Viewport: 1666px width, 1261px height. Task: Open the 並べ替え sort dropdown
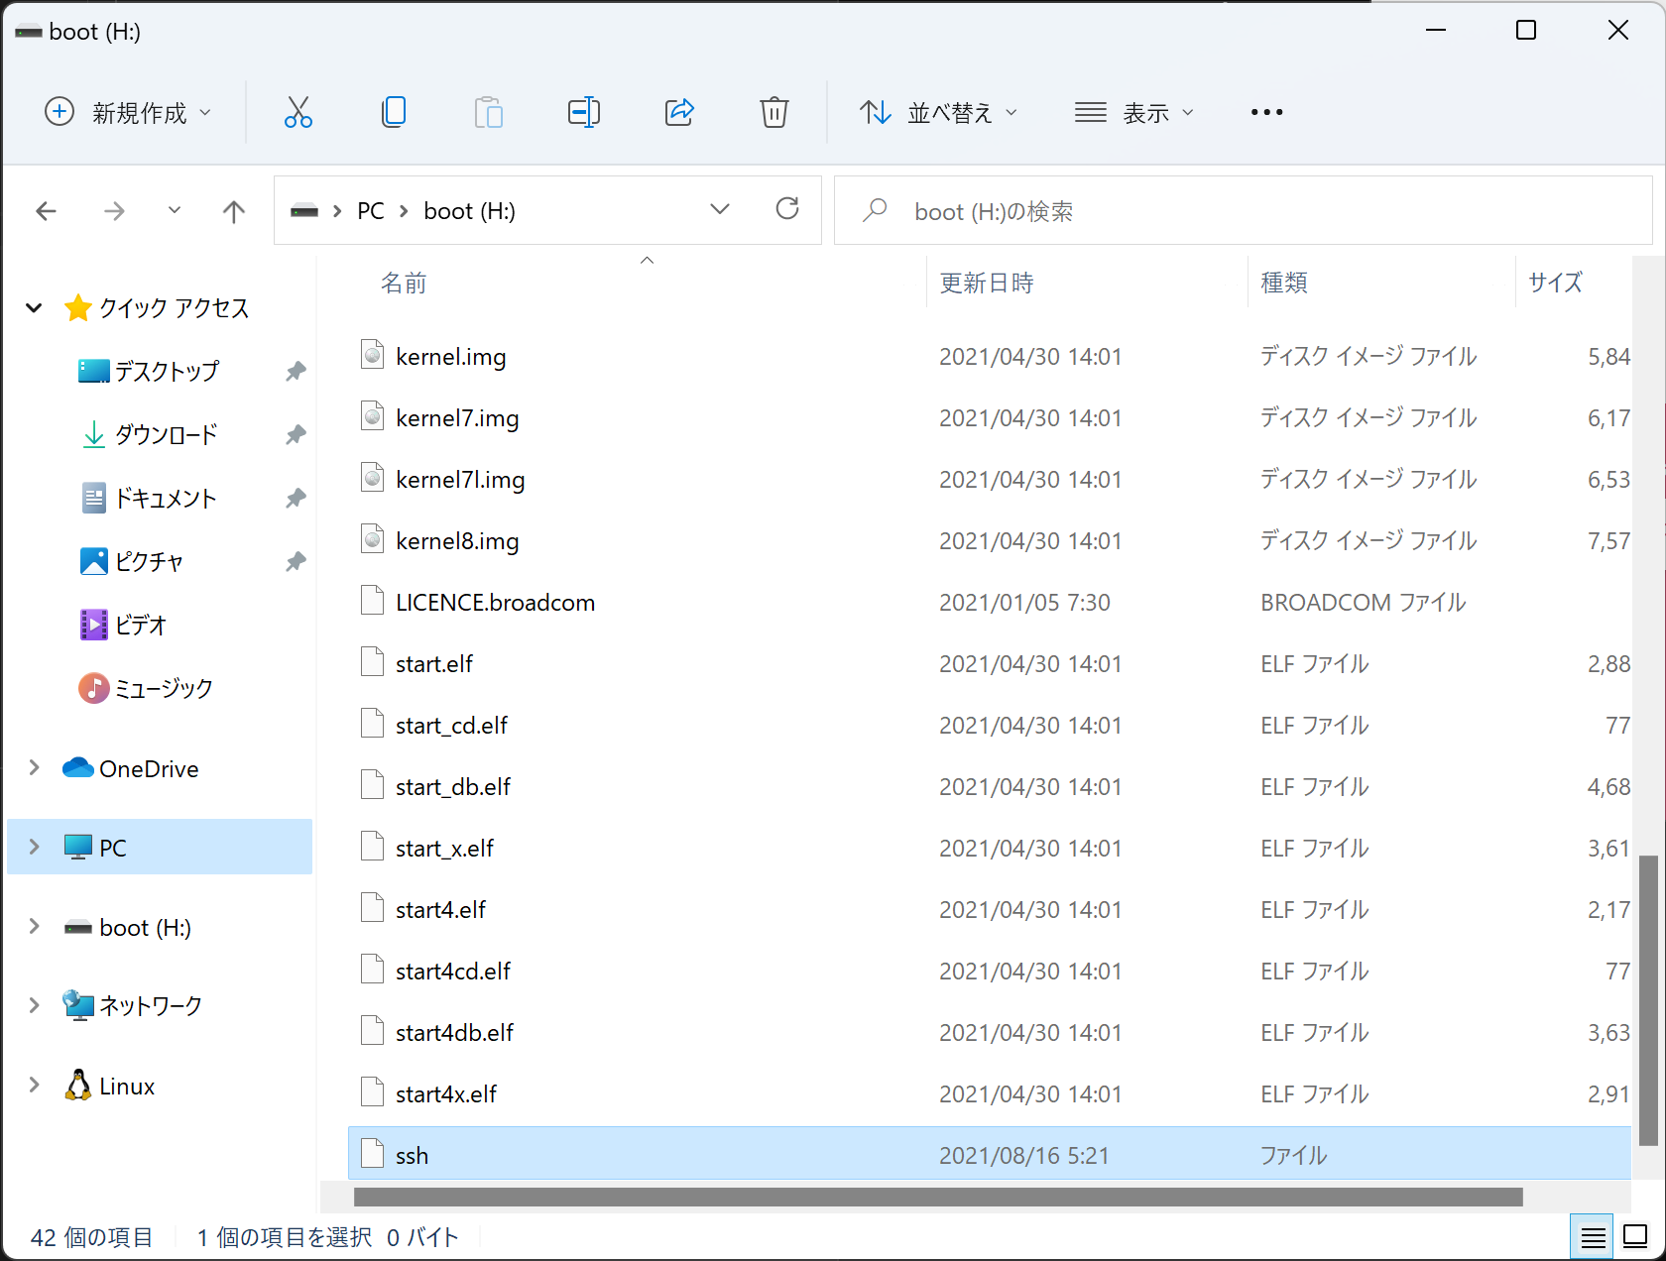pos(938,112)
